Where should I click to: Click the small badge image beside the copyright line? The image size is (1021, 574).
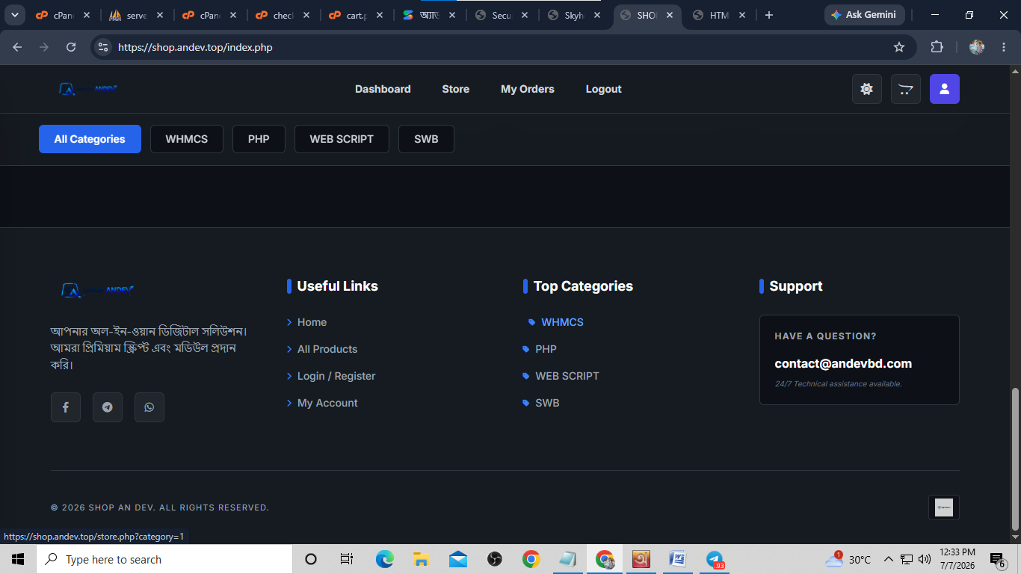coord(944,507)
